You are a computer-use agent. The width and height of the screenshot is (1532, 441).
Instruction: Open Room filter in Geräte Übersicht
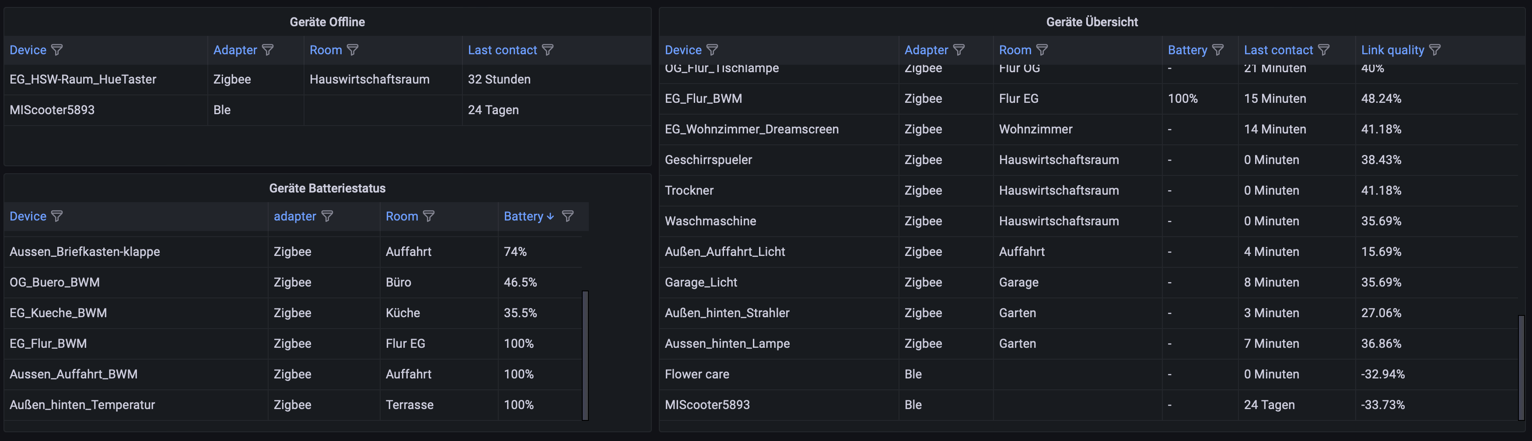click(x=1042, y=50)
